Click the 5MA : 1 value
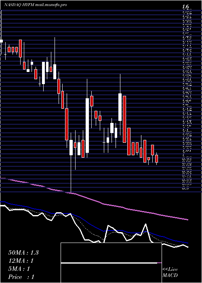202x283 pixels. [19, 269]
